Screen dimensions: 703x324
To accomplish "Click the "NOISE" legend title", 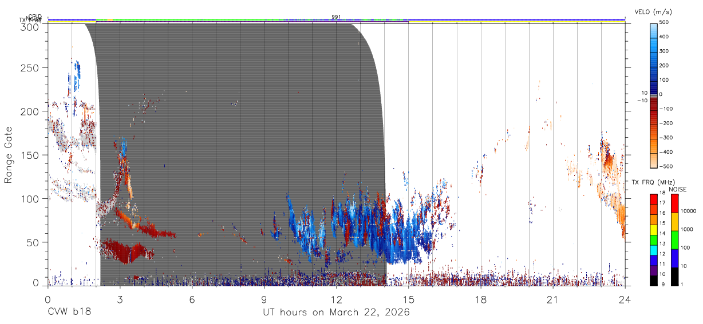I will pos(679,189).
